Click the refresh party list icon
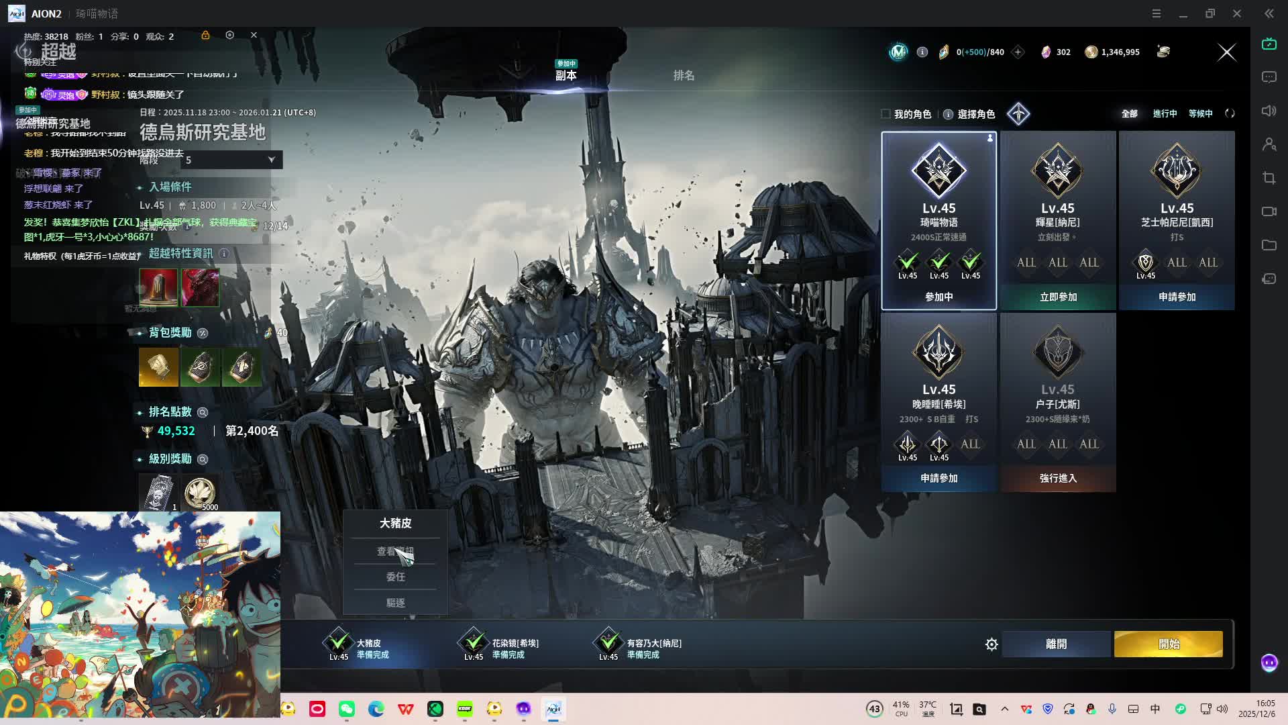This screenshot has width=1288, height=725. 1230,113
